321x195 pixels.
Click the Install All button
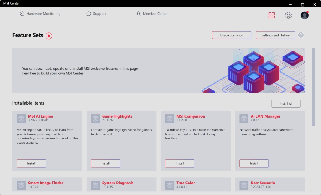tap(286, 104)
